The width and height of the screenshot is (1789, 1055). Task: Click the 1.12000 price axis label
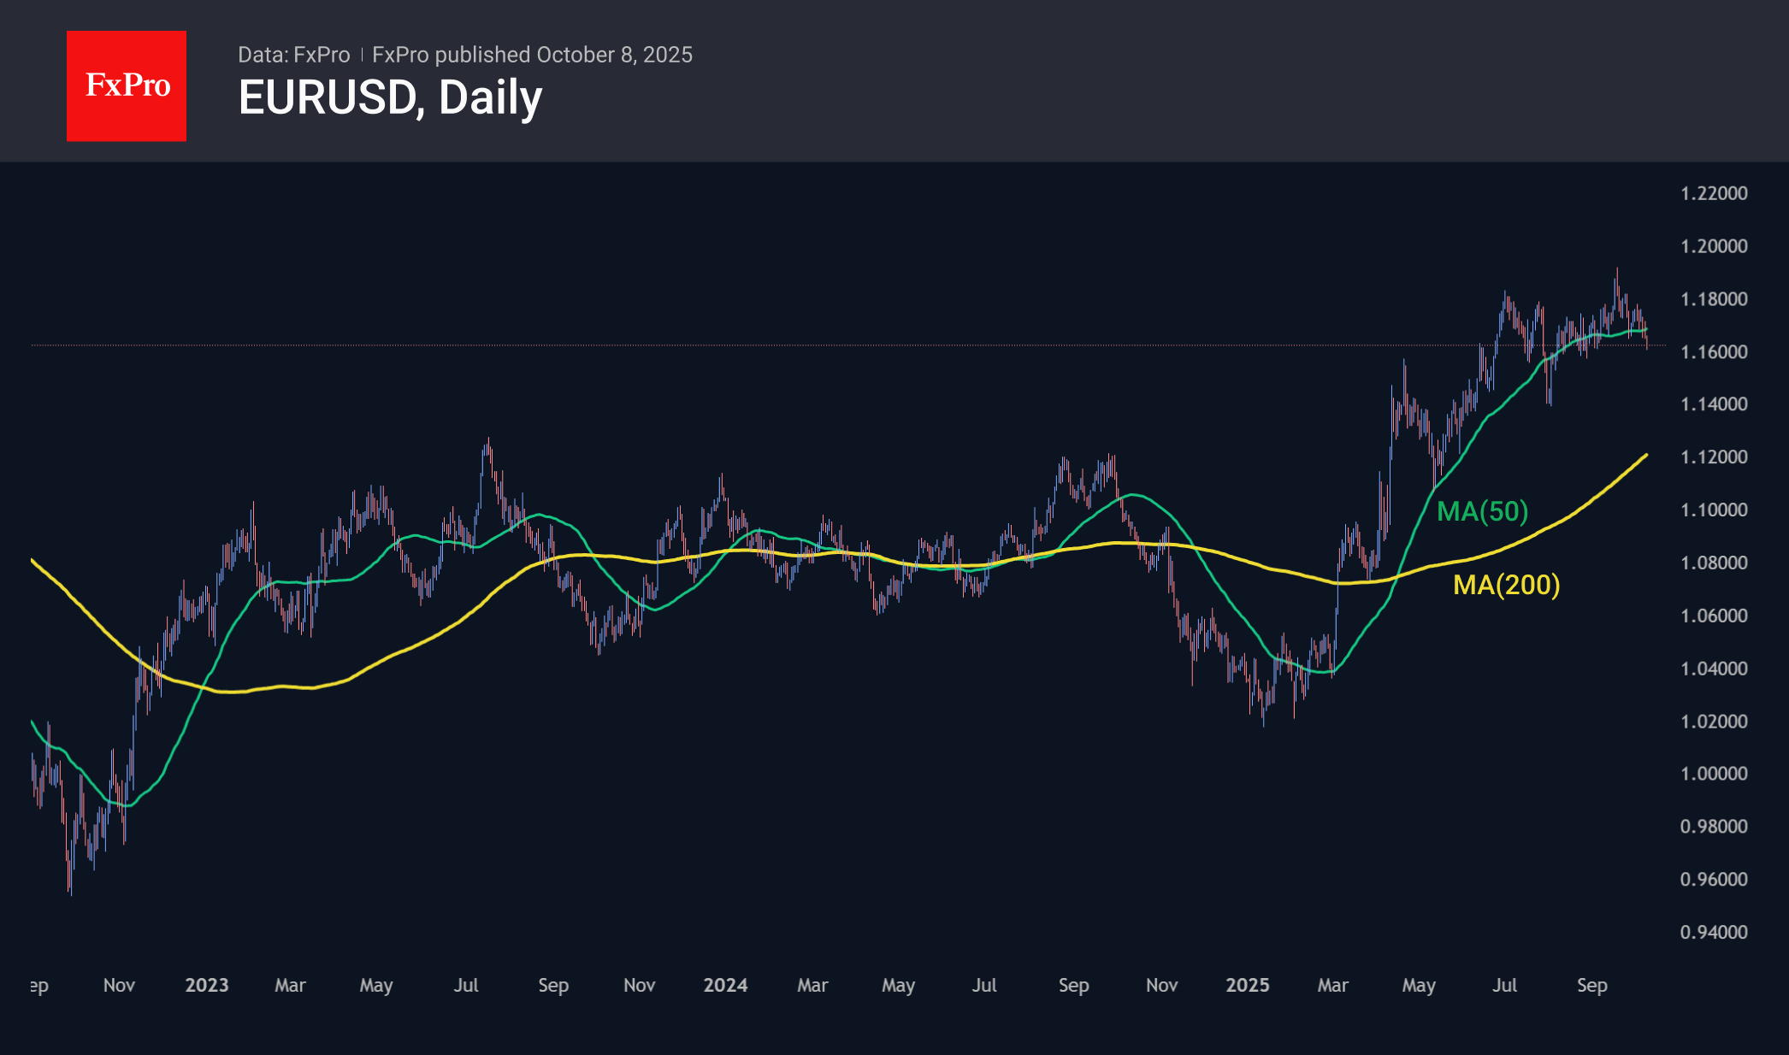(x=1713, y=457)
